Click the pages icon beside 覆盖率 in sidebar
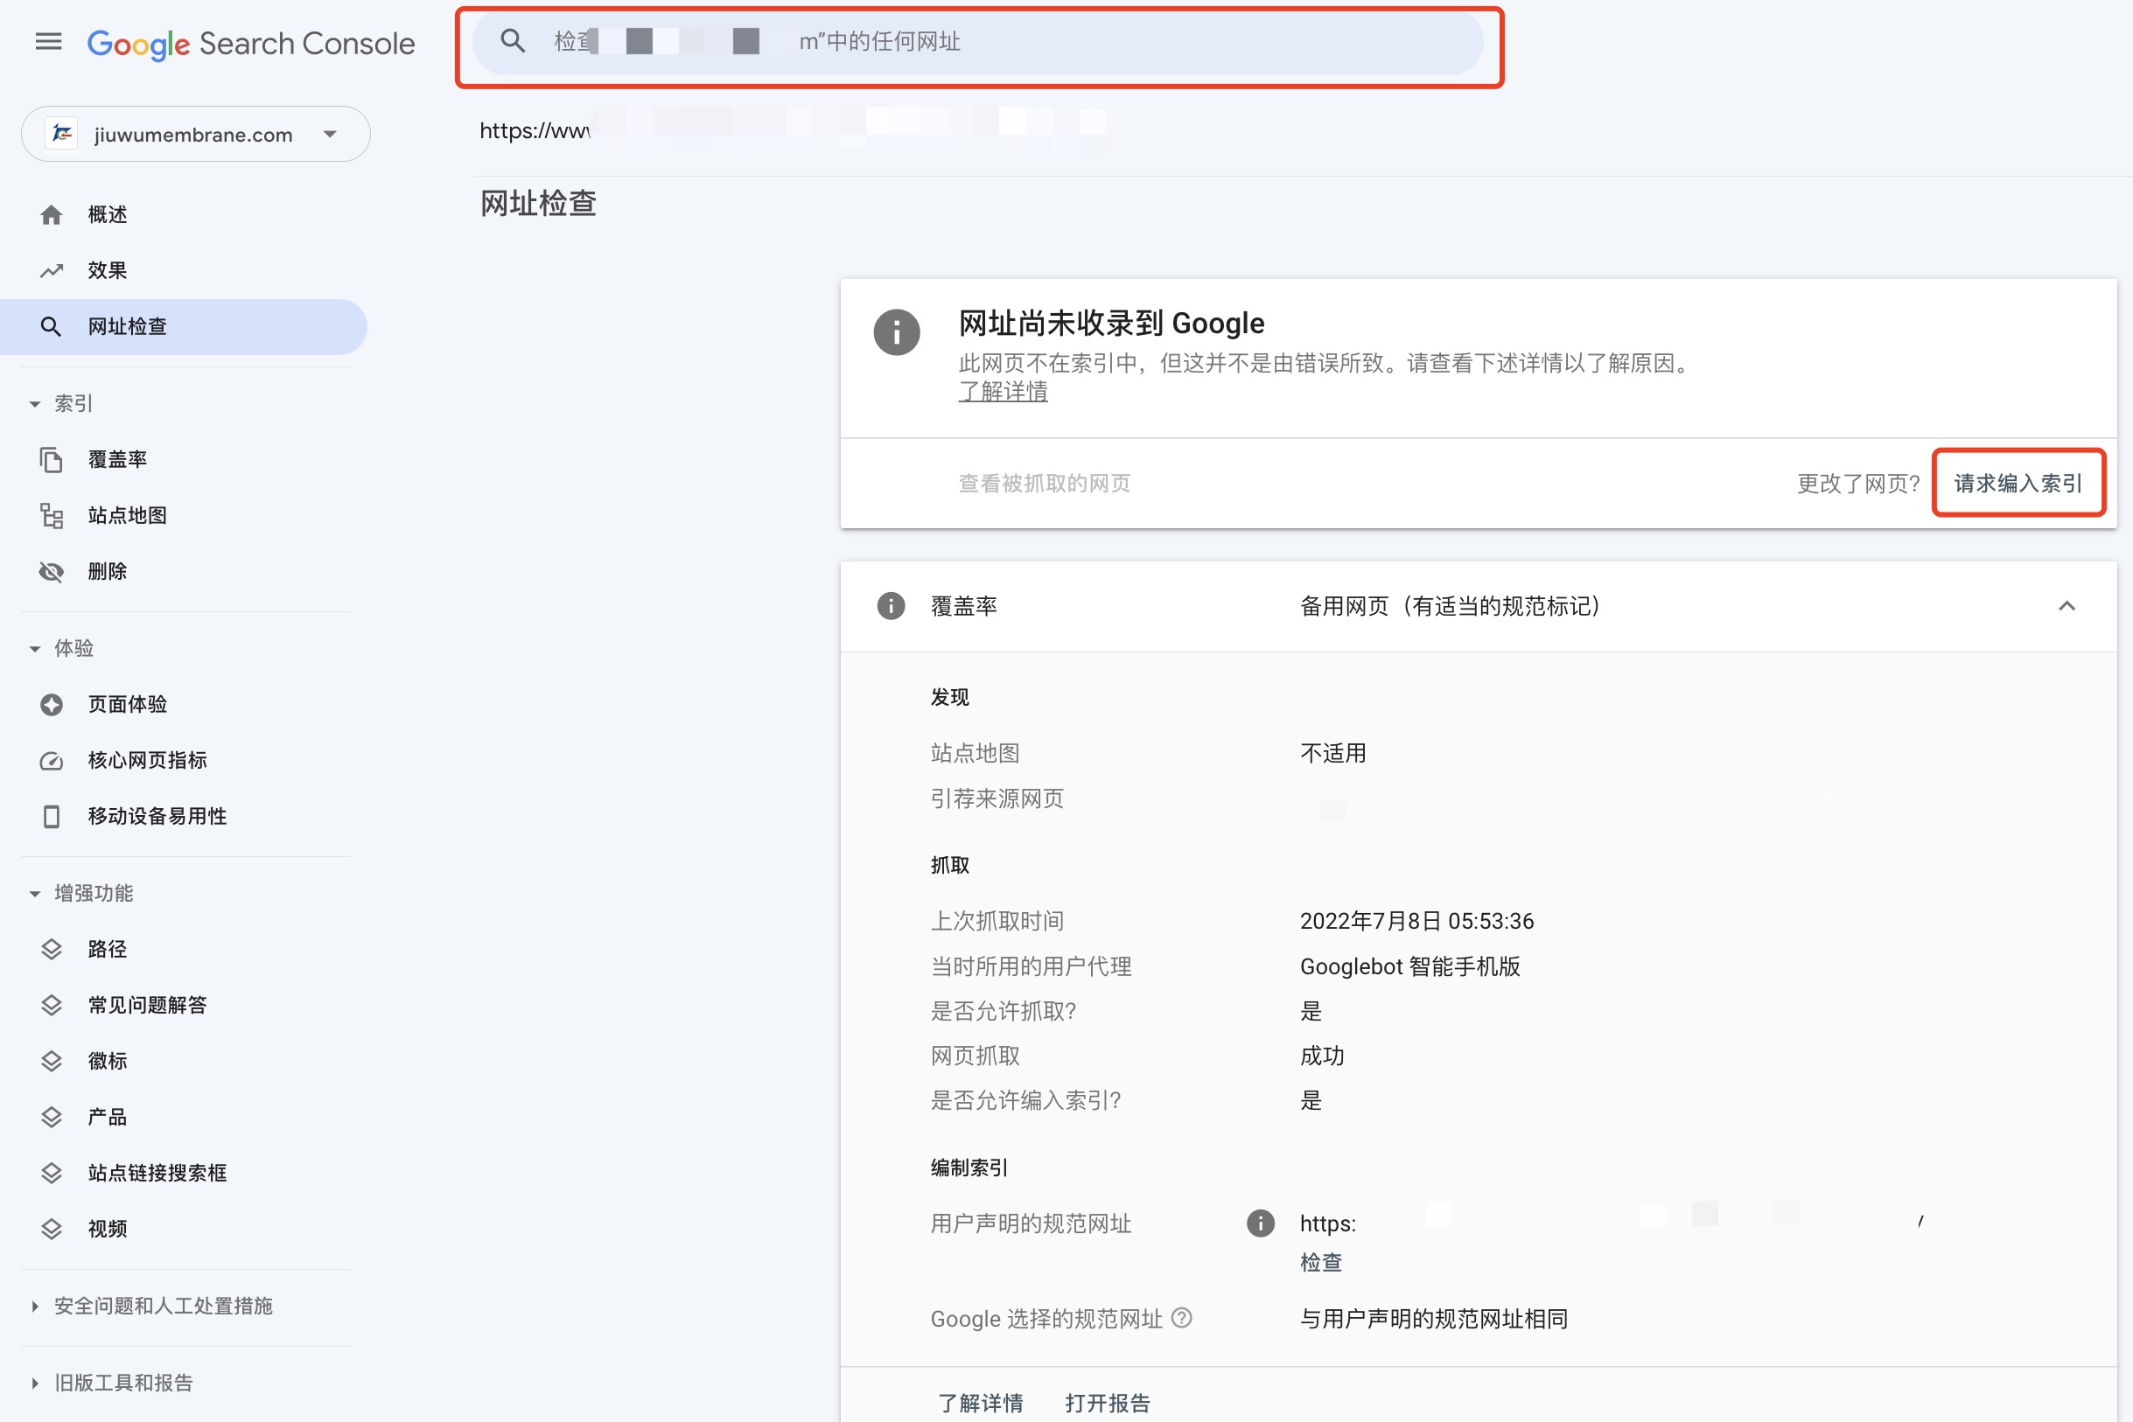This screenshot has width=2133, height=1422. pos(51,460)
